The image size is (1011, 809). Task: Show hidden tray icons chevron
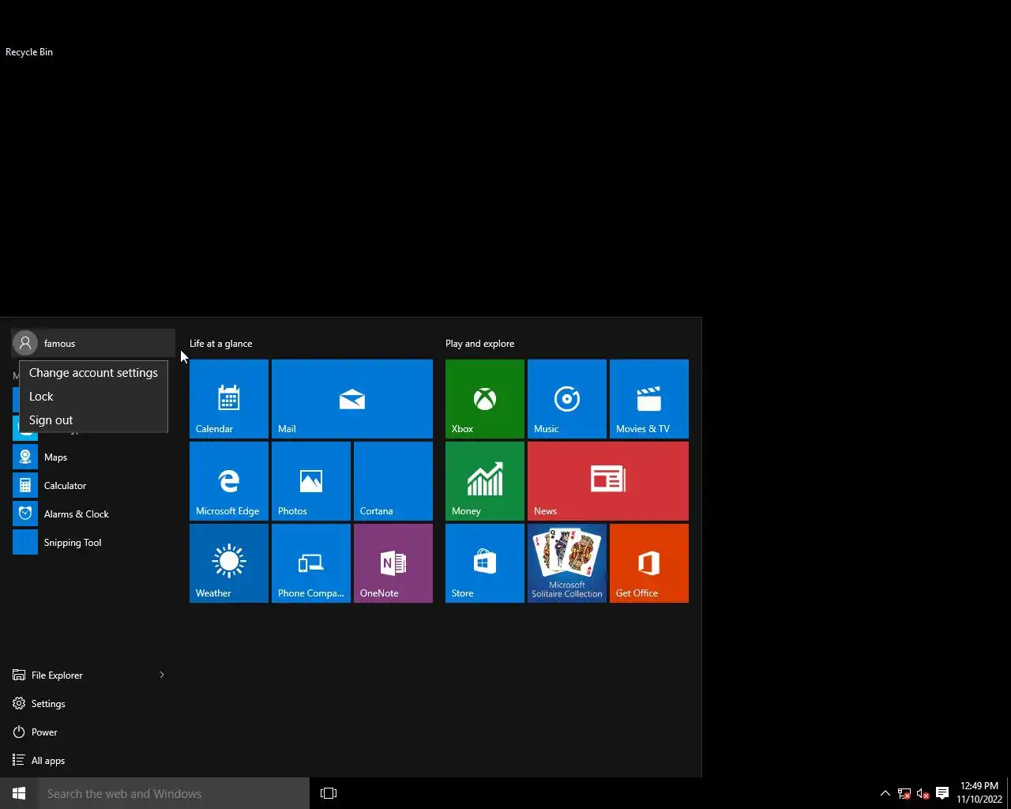point(885,793)
